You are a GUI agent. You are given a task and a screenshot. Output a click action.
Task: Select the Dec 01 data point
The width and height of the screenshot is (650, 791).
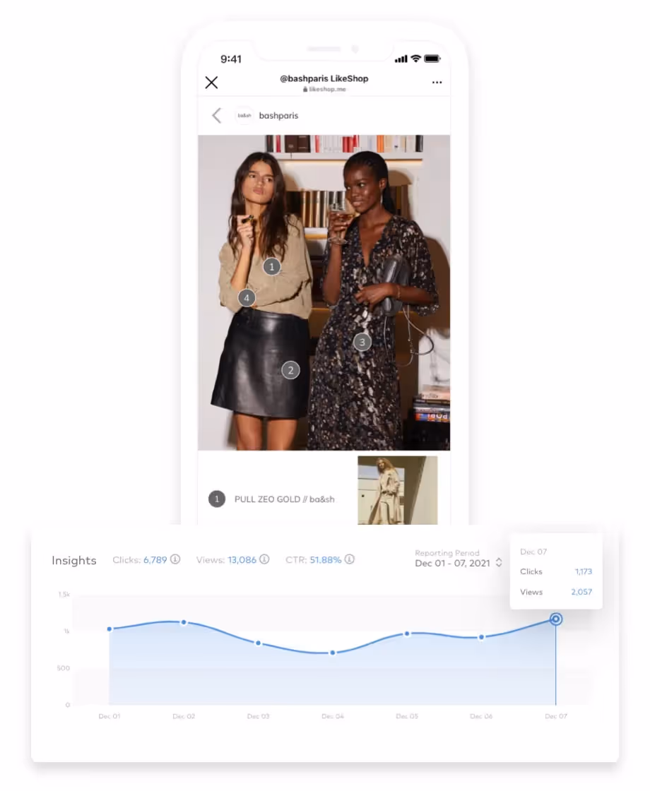[x=110, y=629]
